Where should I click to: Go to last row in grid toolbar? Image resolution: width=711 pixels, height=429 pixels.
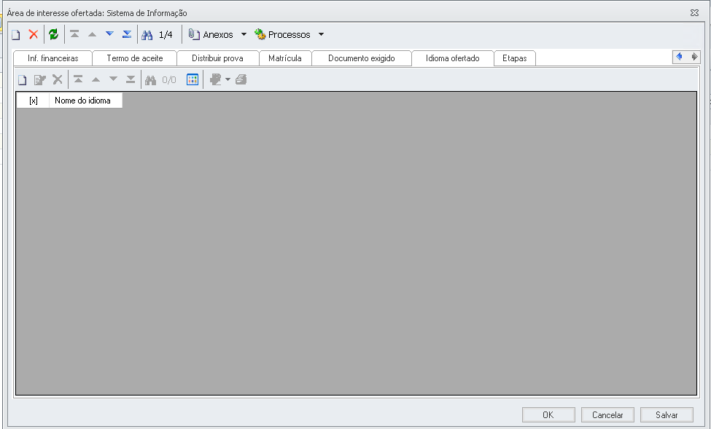click(131, 79)
